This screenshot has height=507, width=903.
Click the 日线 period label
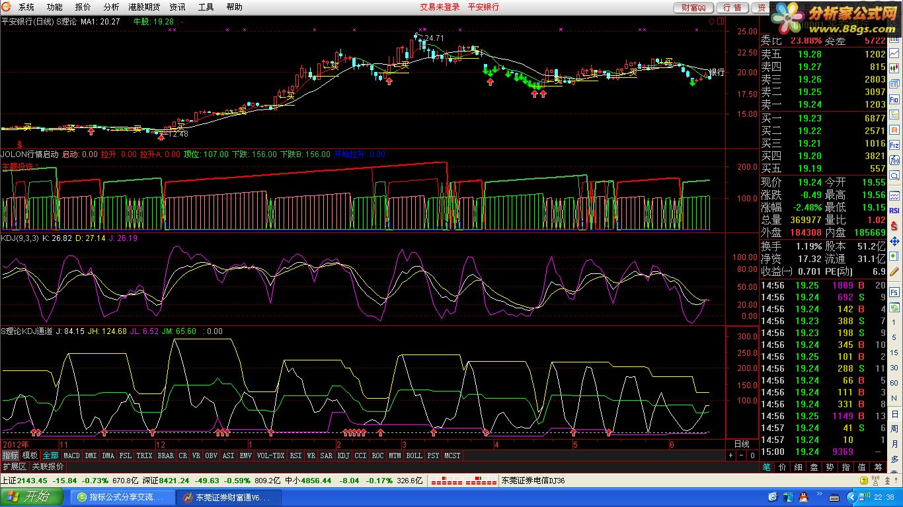(742, 444)
